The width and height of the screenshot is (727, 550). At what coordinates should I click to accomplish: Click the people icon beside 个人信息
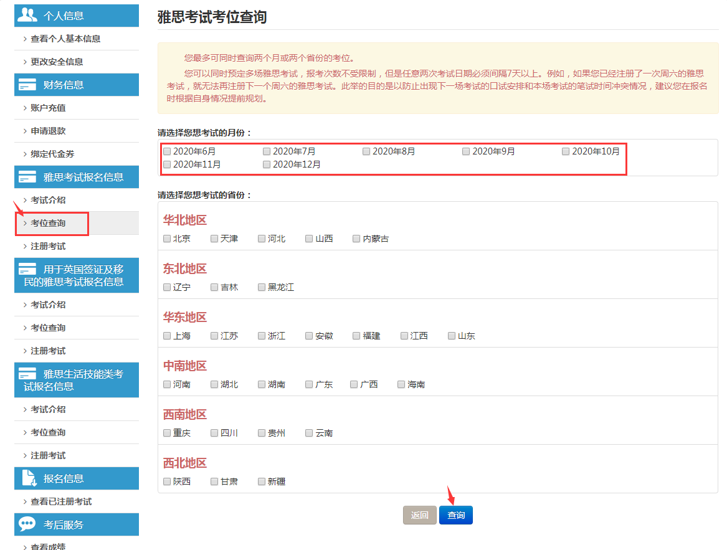(26, 15)
